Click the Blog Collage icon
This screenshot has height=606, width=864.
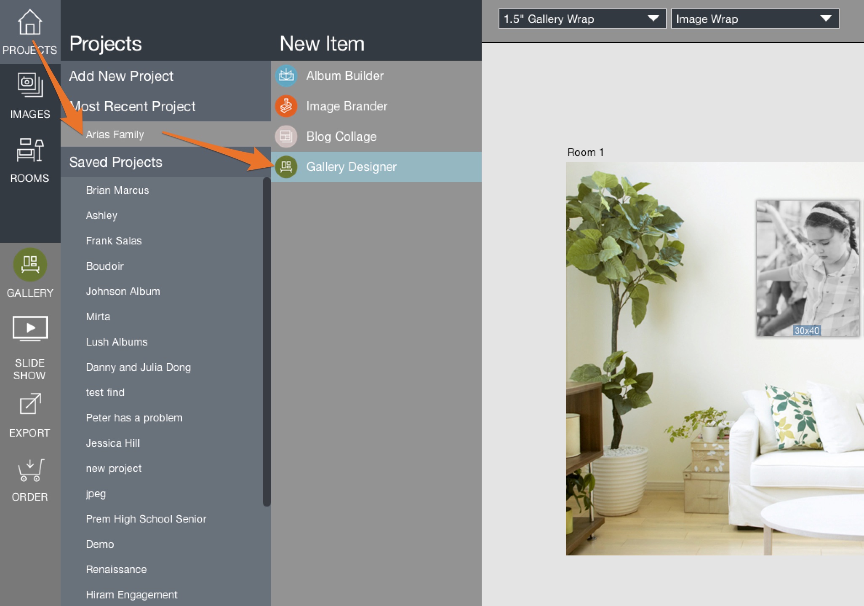click(286, 137)
